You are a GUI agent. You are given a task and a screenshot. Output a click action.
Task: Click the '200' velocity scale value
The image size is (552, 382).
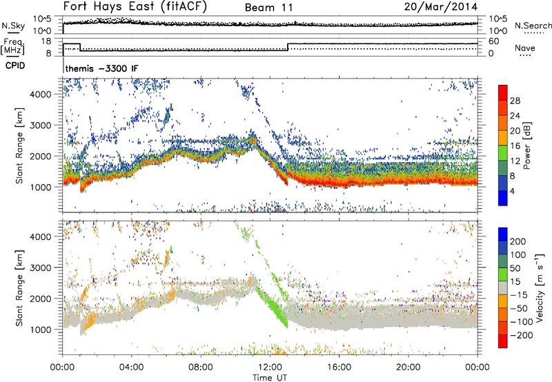pos(518,241)
